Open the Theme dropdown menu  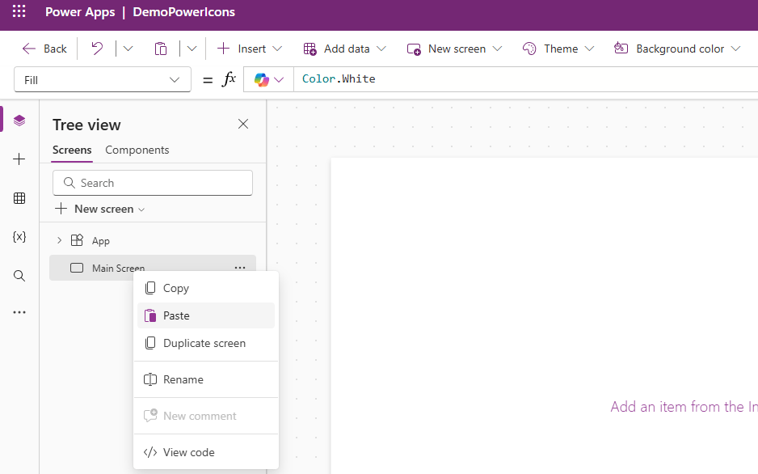click(x=558, y=49)
